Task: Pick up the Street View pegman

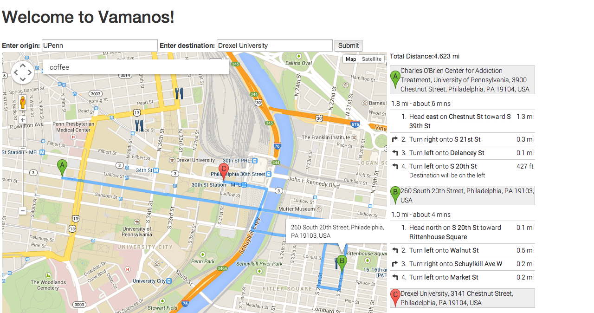Action: point(22,102)
